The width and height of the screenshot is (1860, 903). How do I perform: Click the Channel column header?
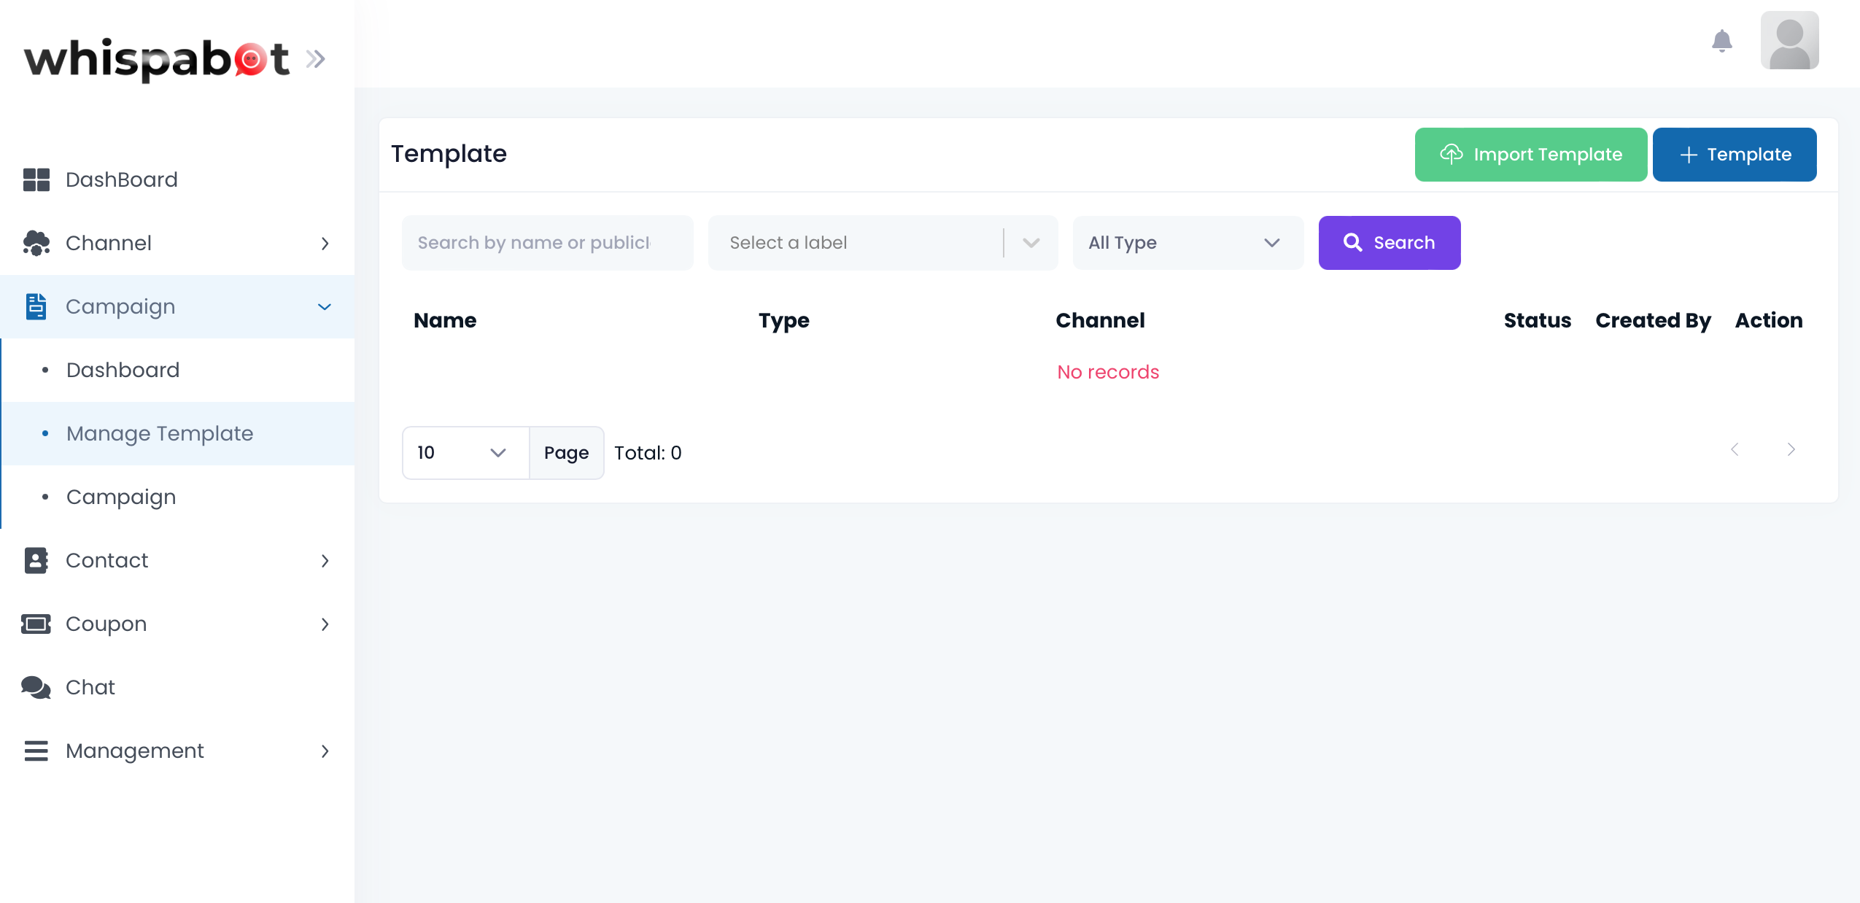point(1100,320)
